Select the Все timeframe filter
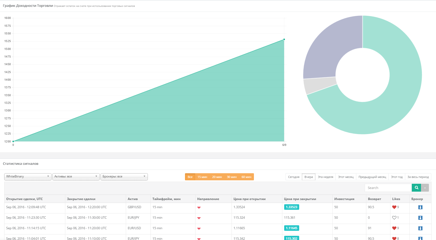 190,177
